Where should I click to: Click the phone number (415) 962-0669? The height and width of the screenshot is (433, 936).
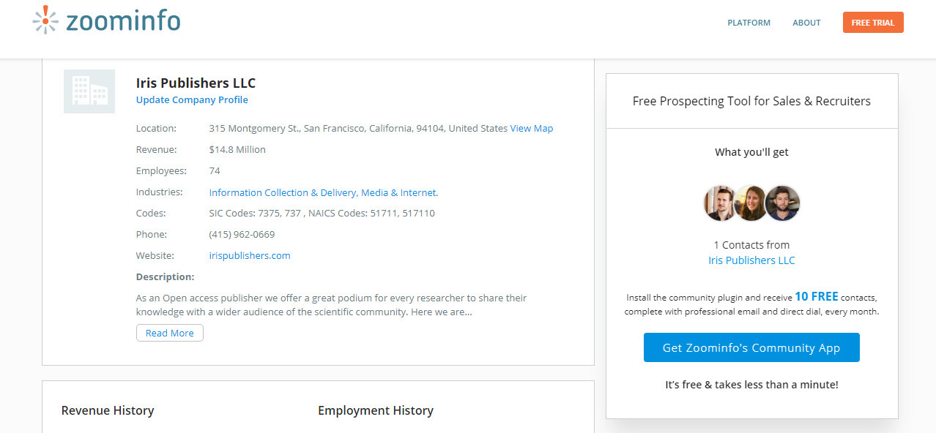tap(242, 235)
